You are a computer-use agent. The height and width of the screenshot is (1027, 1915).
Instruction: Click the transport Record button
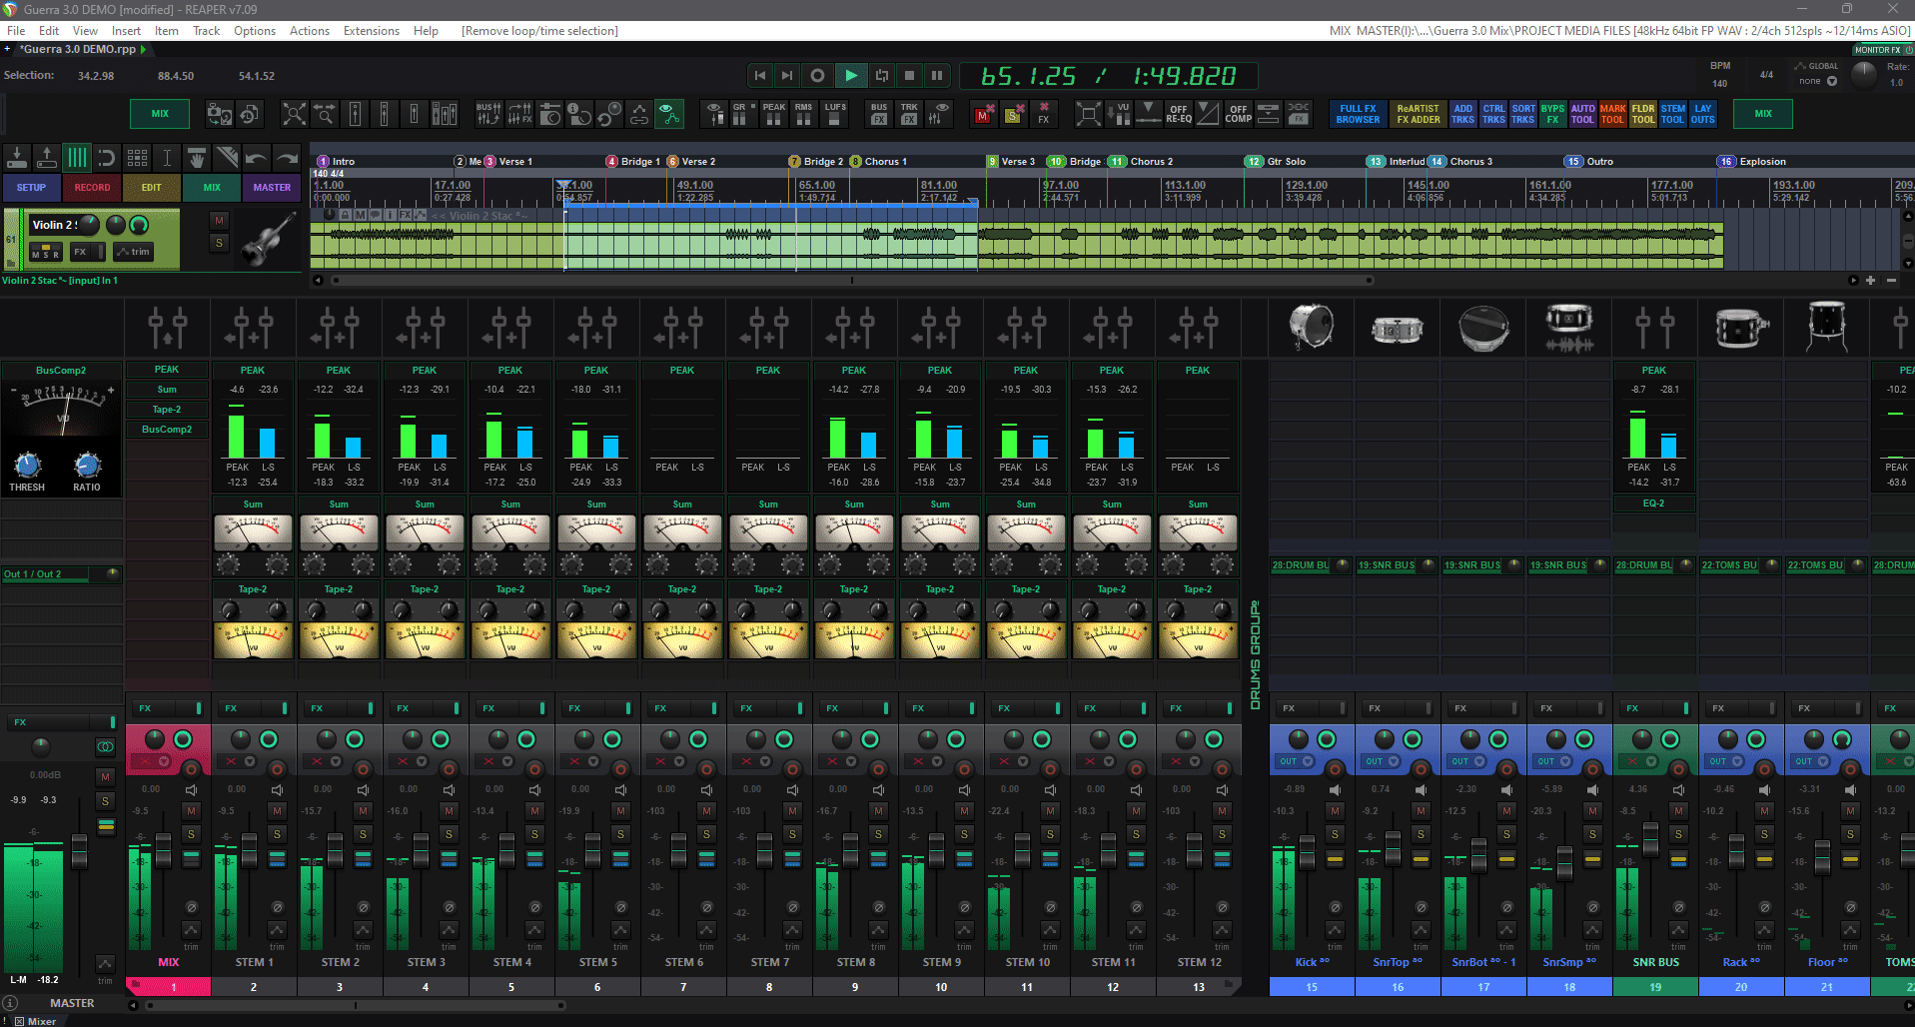(x=817, y=75)
